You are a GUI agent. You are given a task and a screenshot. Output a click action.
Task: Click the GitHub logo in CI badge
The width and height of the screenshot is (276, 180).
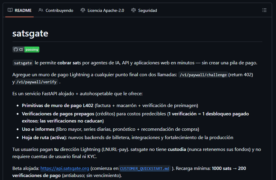click(16, 50)
